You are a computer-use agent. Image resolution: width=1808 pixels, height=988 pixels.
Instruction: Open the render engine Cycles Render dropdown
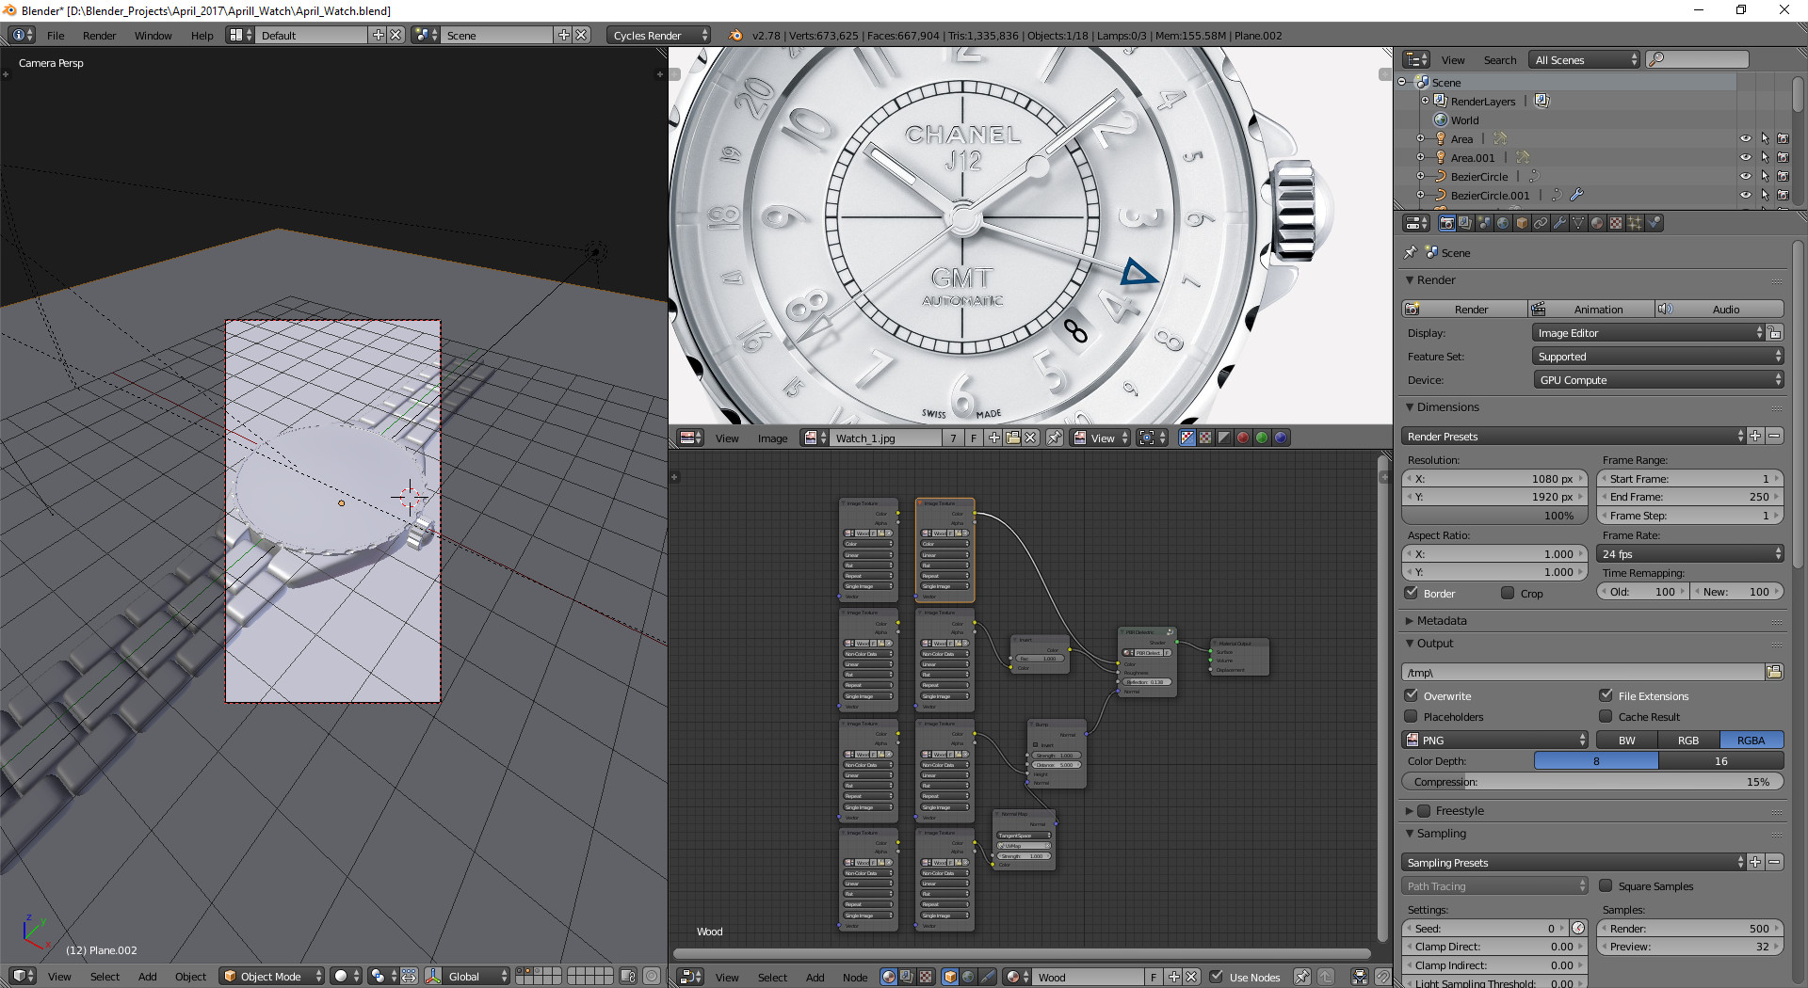tap(659, 35)
